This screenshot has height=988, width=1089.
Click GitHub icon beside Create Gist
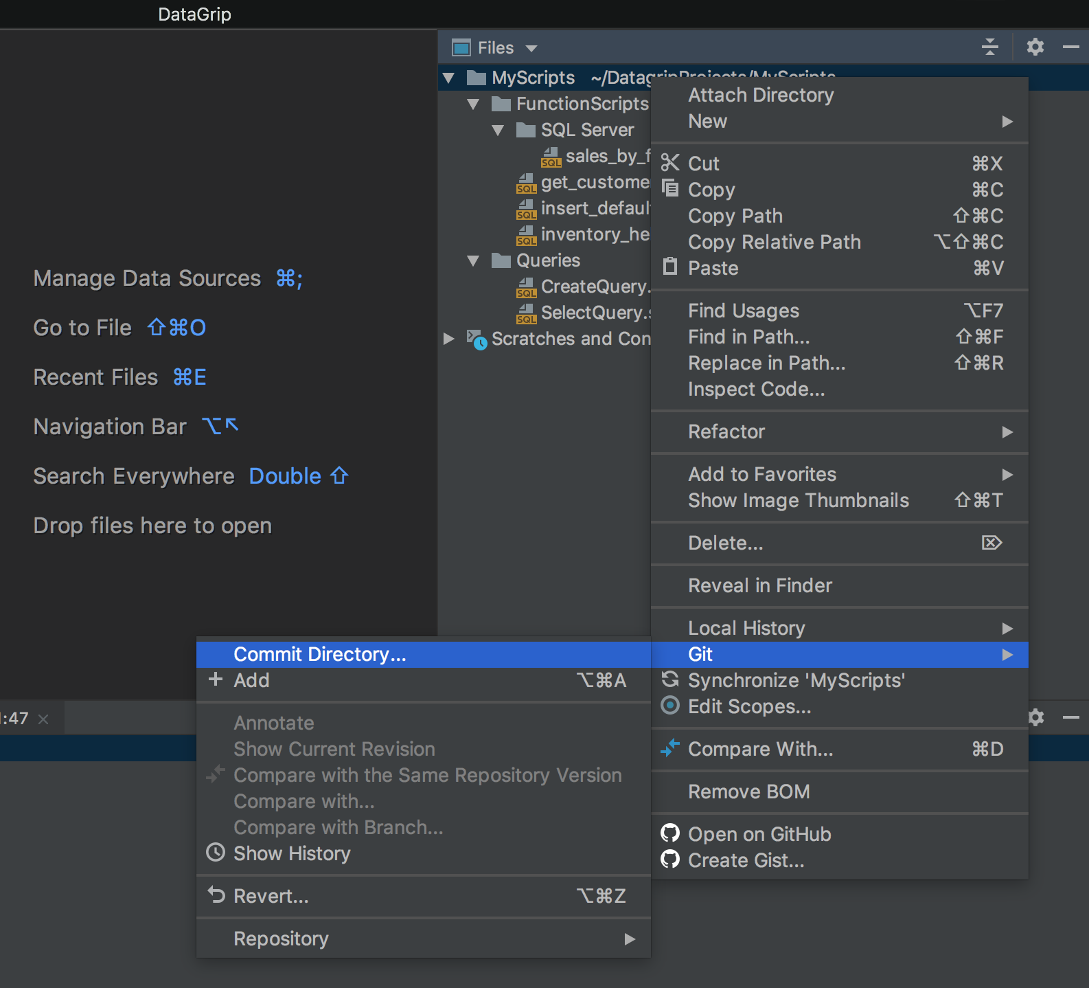(x=670, y=859)
